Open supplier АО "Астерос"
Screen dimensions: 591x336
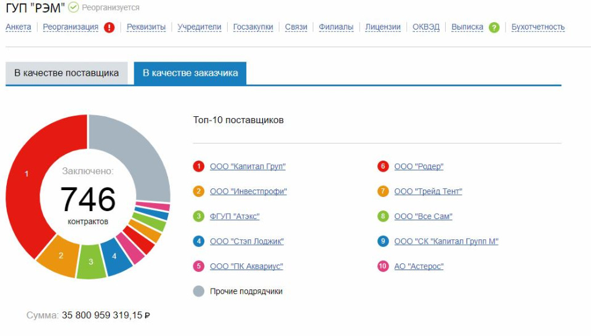[x=419, y=266]
